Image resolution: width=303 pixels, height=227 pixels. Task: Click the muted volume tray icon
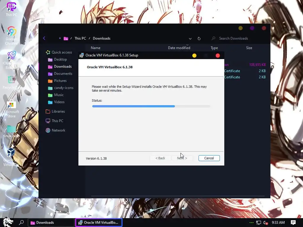pos(265,223)
